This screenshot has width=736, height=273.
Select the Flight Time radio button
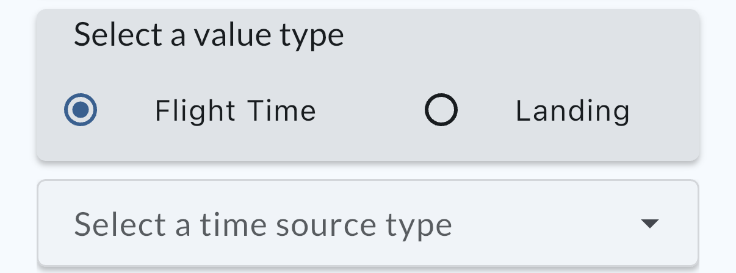point(81,110)
